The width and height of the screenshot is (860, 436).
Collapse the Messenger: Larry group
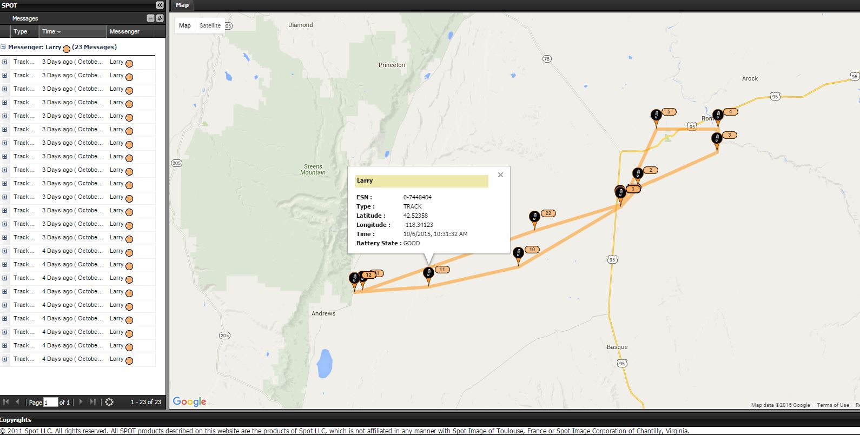[x=4, y=47]
